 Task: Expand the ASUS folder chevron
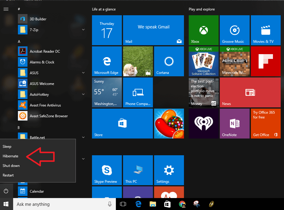[83, 73]
